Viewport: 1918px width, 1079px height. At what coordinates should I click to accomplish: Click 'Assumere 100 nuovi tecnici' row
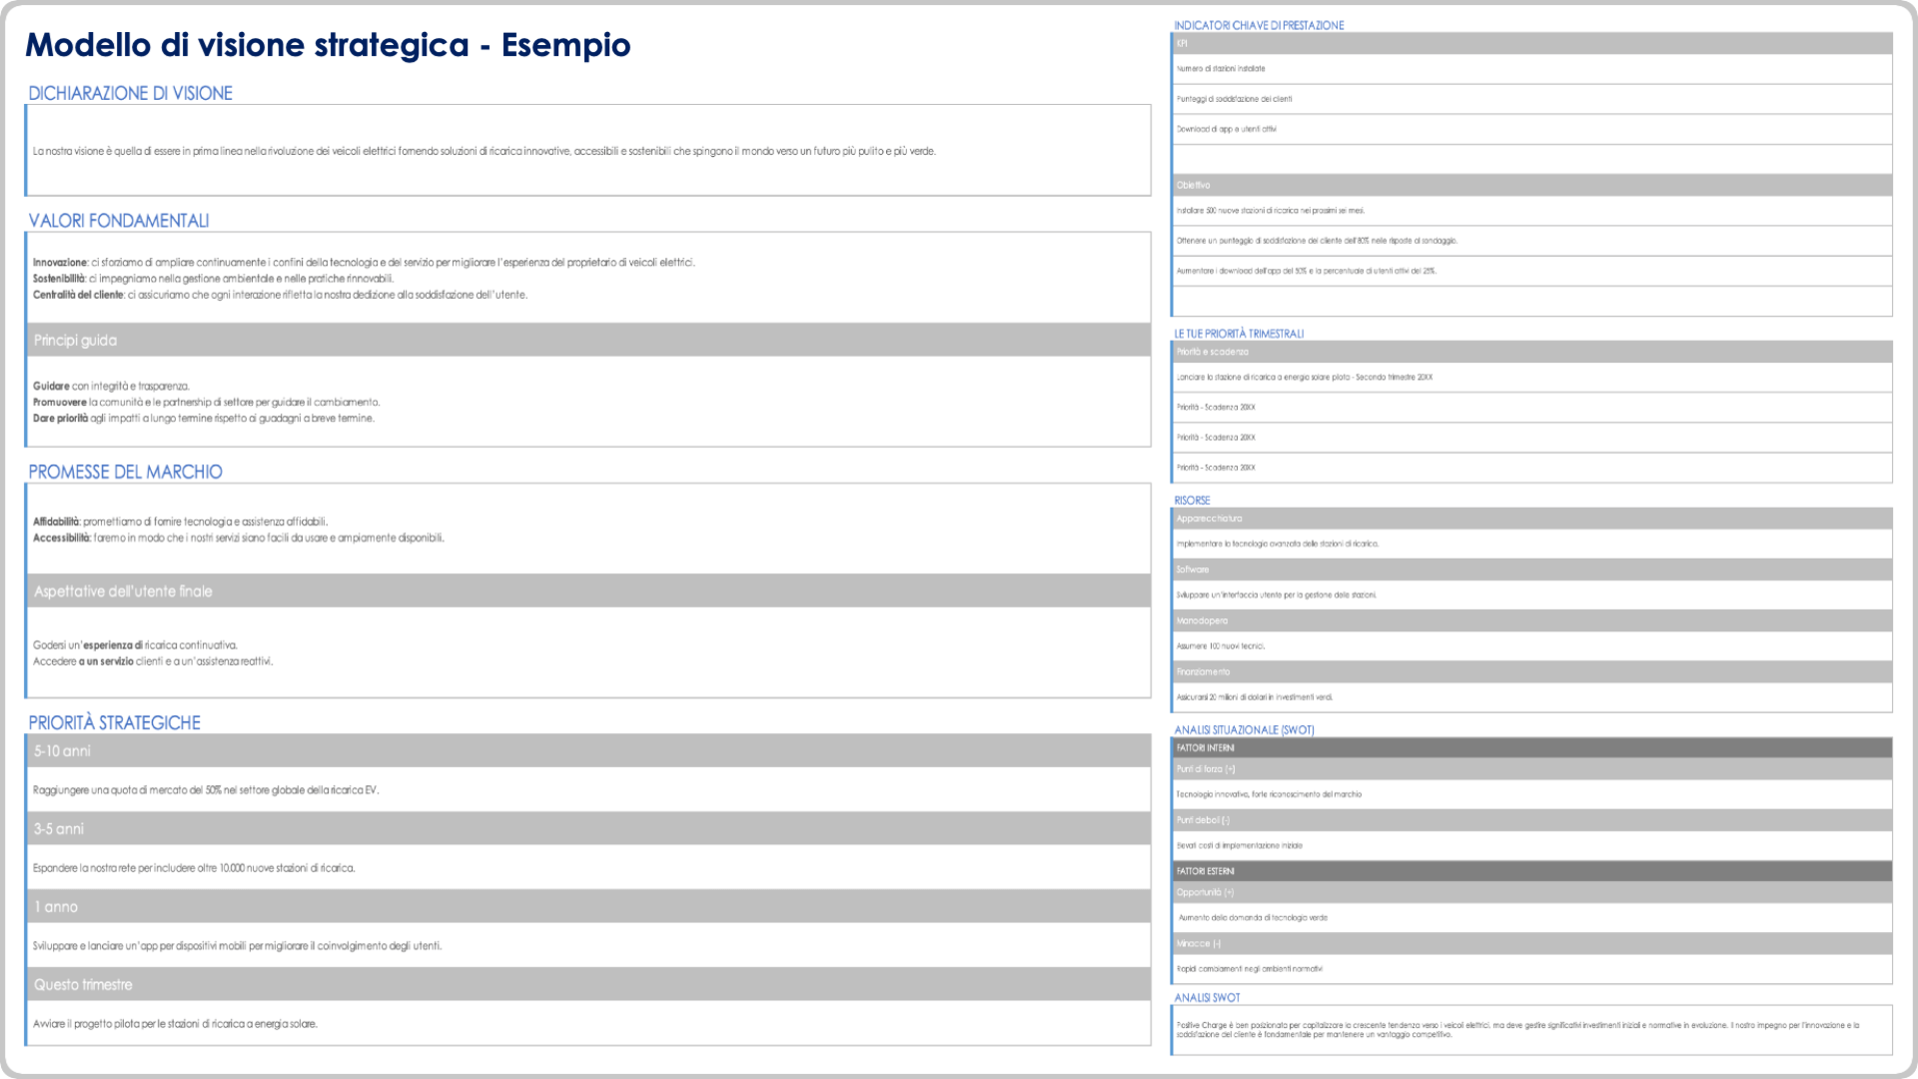tap(1532, 646)
